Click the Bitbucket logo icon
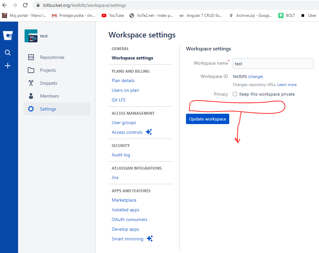Viewport: 319px width, 253px height. (x=8, y=36)
